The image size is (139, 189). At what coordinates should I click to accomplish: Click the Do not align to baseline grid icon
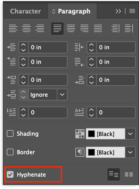(114, 174)
